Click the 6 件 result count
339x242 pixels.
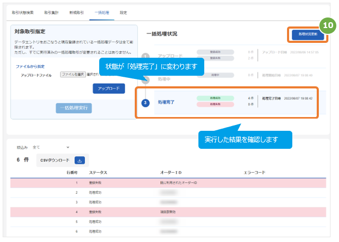click(23, 160)
